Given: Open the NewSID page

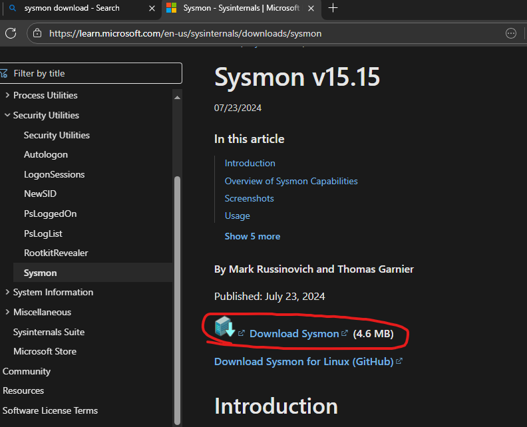Looking at the screenshot, I should (x=40, y=194).
